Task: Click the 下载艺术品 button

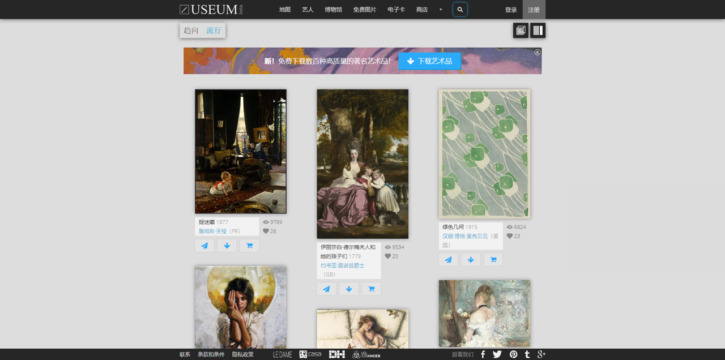Action: [430, 61]
